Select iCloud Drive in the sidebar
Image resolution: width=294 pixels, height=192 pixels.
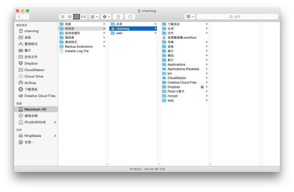coord(34,76)
